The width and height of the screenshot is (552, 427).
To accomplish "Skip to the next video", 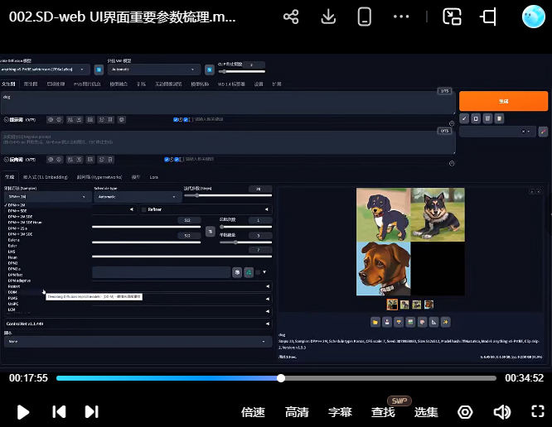I will pyautogui.click(x=91, y=411).
